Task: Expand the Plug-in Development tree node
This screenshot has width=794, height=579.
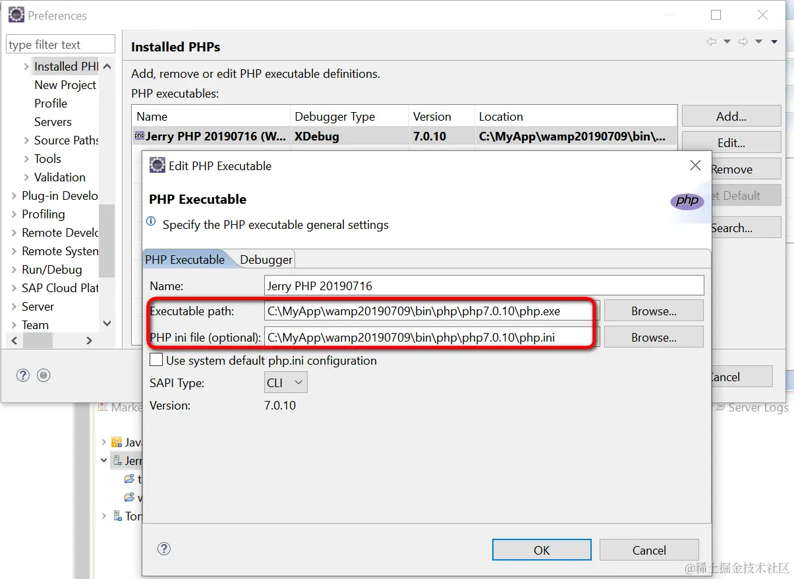Action: 14,196
